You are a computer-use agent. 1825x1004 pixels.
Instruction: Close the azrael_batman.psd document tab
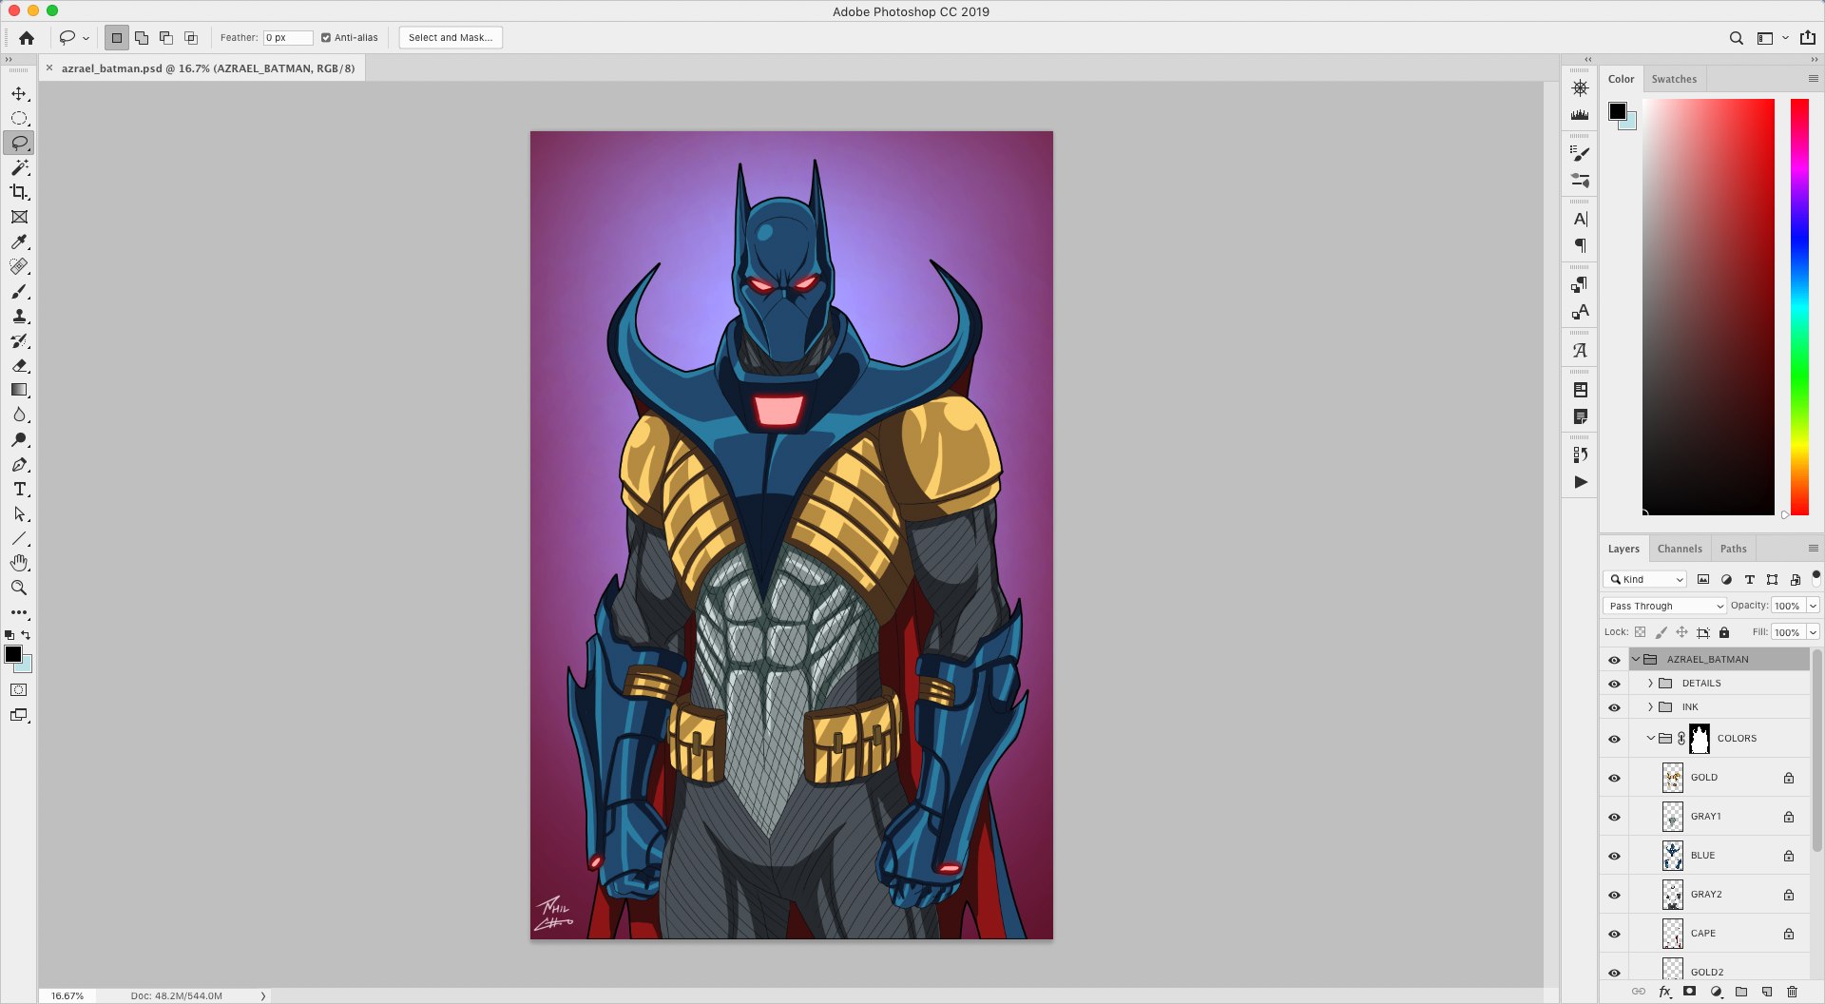[x=49, y=68]
